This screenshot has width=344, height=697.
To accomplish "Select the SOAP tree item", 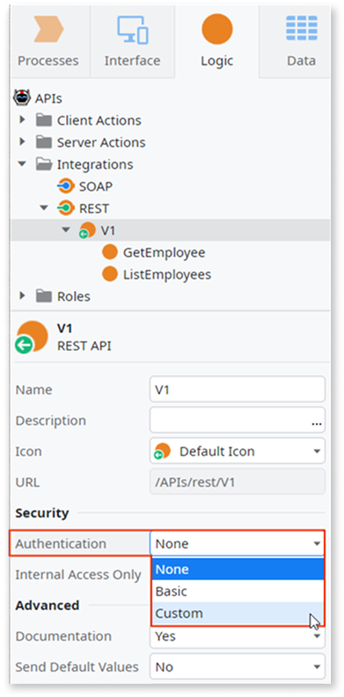I will click(x=96, y=187).
